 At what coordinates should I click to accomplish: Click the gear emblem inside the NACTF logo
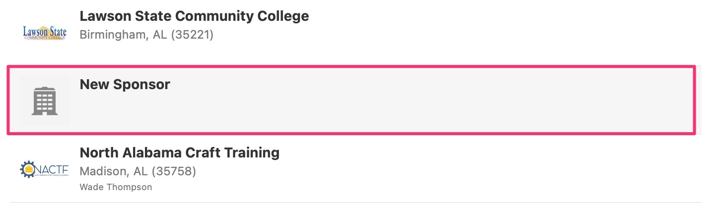point(27,169)
